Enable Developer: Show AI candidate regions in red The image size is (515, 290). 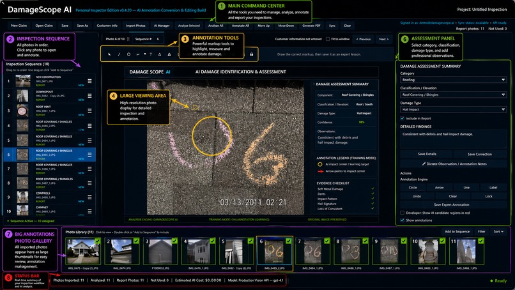pos(403,213)
